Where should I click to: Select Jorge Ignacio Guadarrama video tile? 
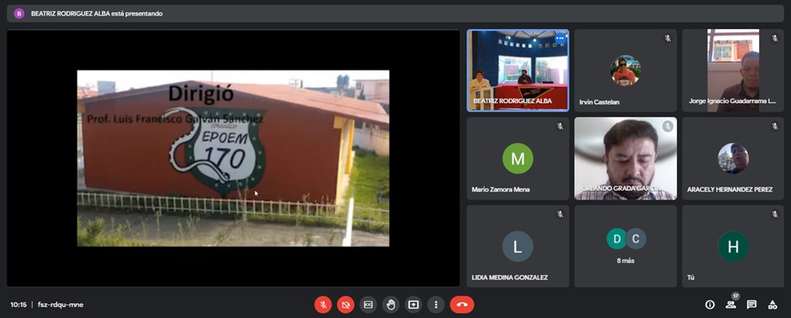733,70
